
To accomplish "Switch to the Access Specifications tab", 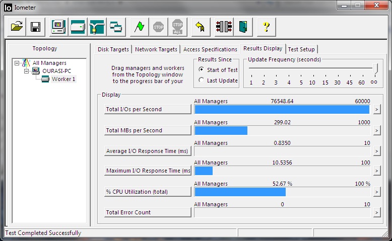I will pos(210,49).
